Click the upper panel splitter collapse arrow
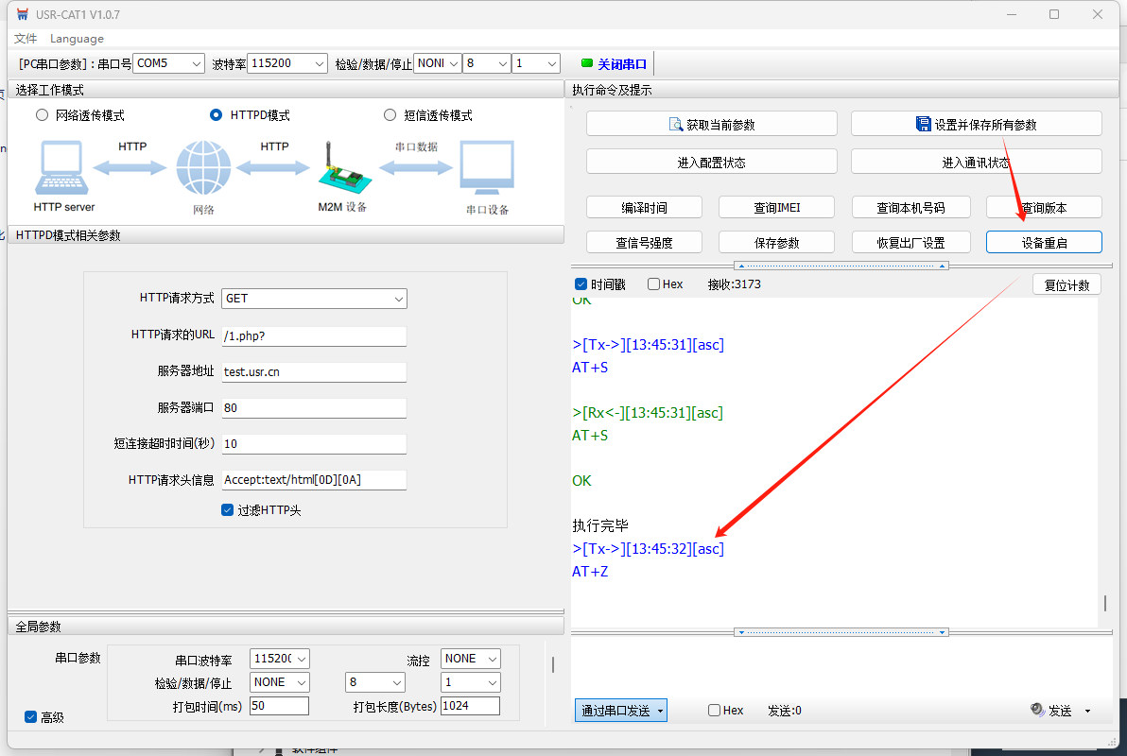This screenshot has width=1127, height=756. [x=841, y=266]
